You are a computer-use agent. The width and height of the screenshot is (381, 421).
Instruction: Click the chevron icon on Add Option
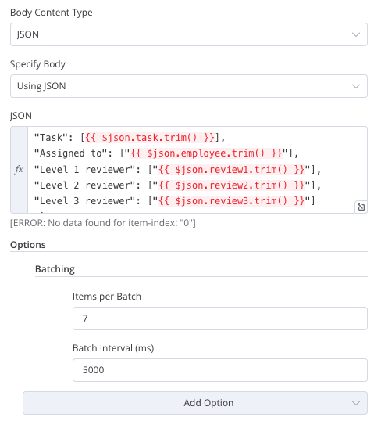[356, 403]
